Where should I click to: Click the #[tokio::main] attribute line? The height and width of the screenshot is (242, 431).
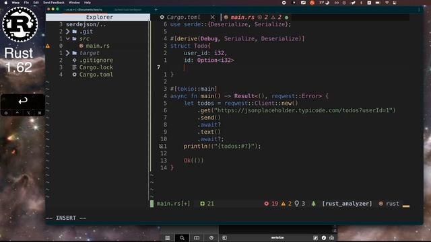193,89
